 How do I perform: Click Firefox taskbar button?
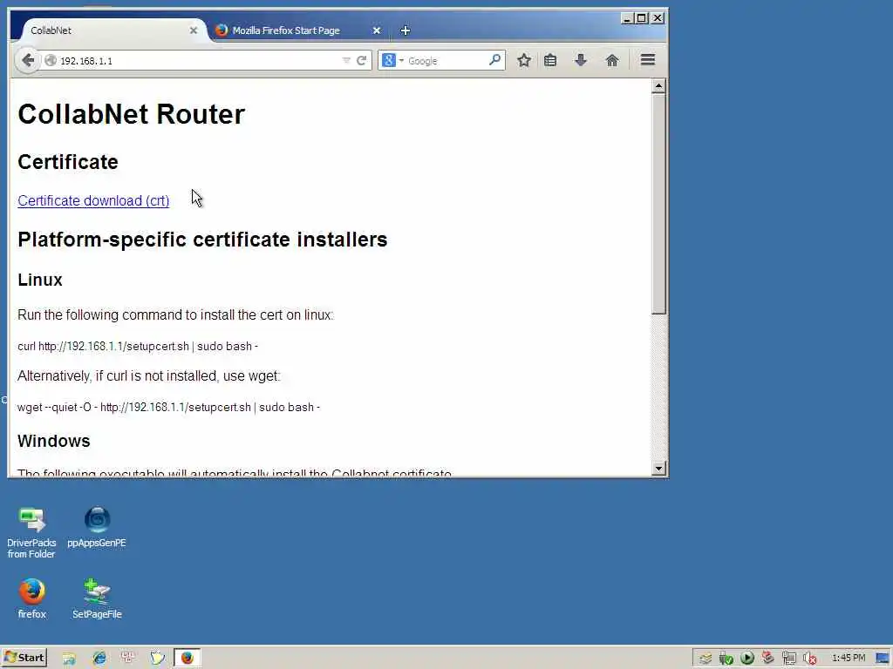(187, 658)
